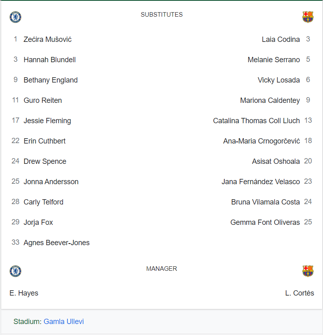
Task: Click Ana-Maria Crnogorčević's name
Action: tap(261, 141)
